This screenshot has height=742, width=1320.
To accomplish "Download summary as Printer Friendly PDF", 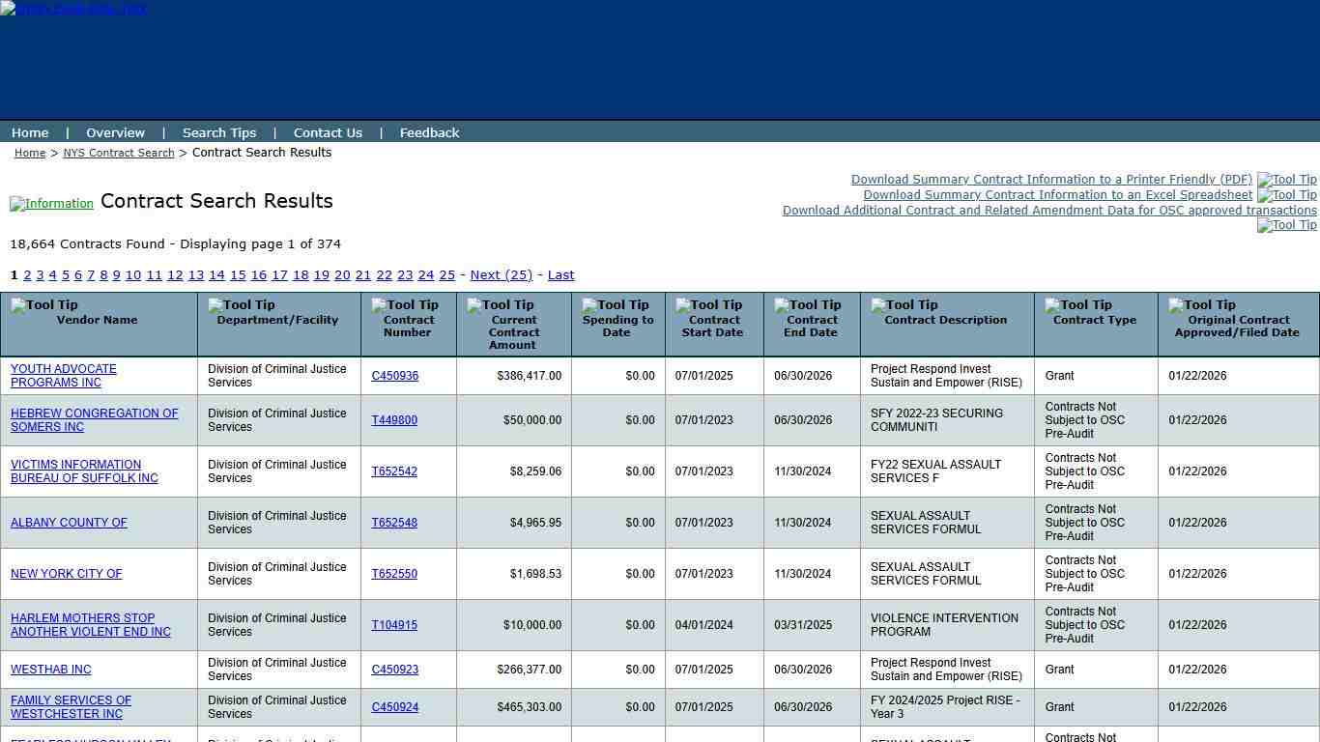I will pos(1051,180).
